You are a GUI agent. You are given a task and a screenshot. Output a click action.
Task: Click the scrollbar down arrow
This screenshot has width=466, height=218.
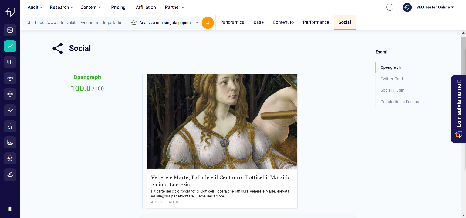(463, 215)
